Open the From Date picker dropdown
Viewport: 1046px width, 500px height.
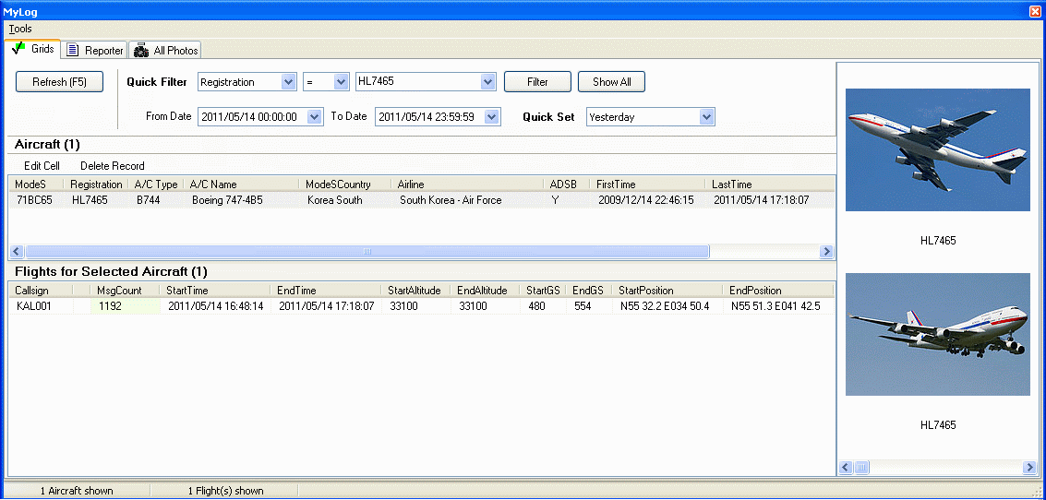tap(316, 116)
